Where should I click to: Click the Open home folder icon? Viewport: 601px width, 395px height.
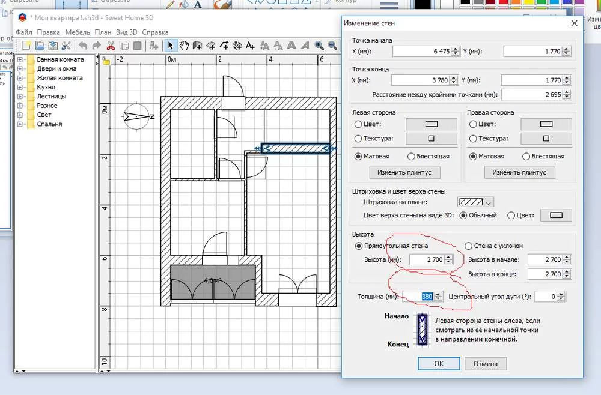[x=39, y=46]
